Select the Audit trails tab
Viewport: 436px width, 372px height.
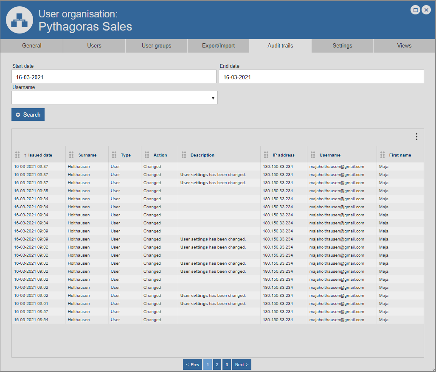[280, 45]
